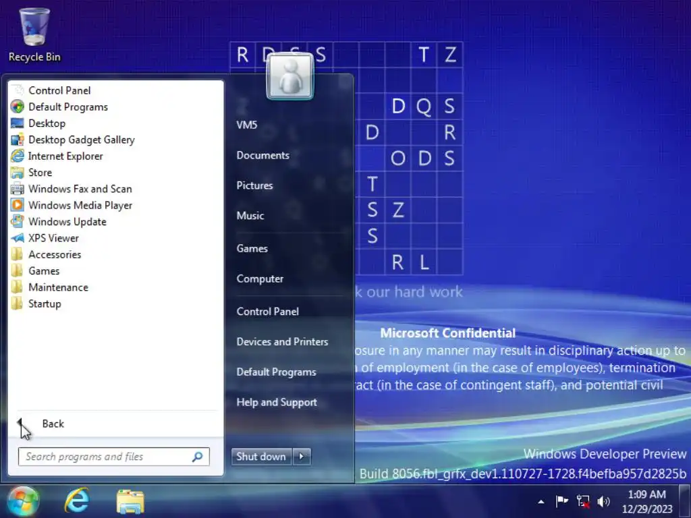Open Internet Explorer from the taskbar

(x=77, y=501)
